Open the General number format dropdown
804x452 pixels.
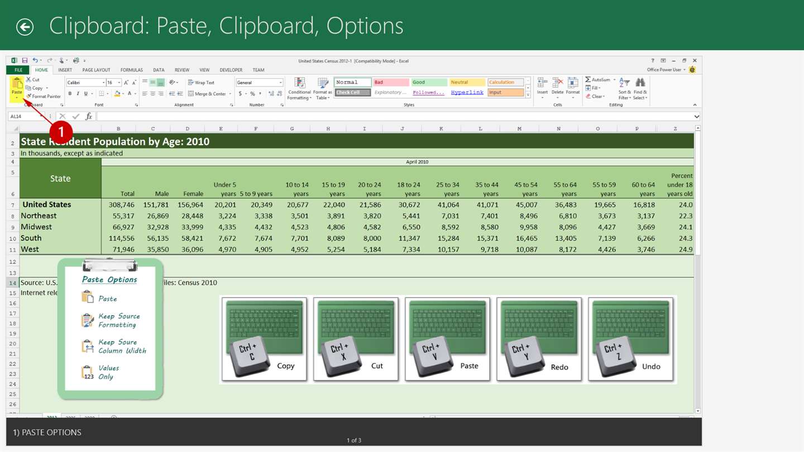280,83
